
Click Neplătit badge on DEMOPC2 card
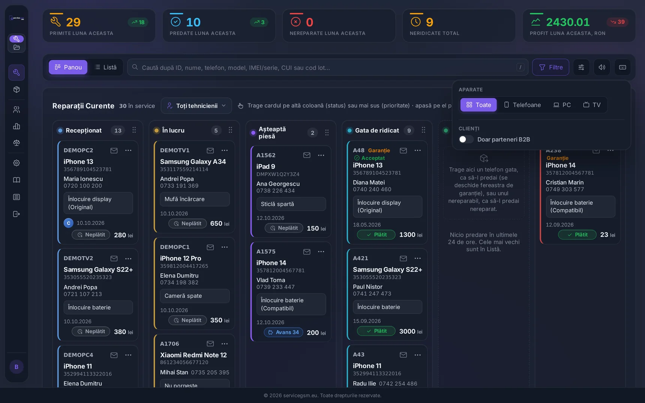(x=91, y=235)
